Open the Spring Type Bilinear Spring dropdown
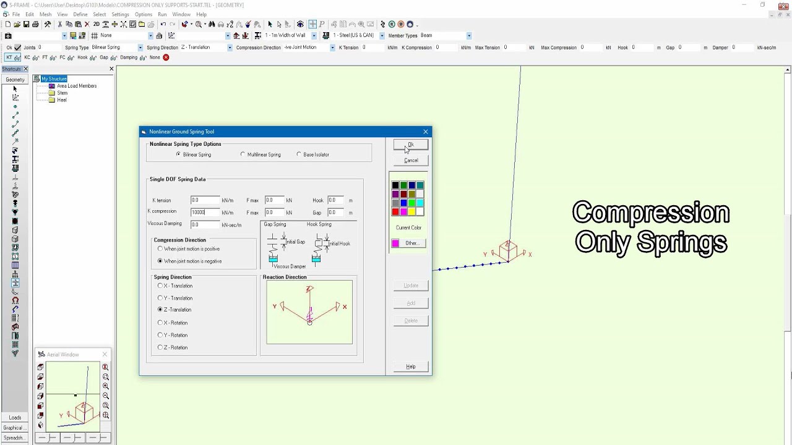The image size is (792, 445). pos(140,48)
